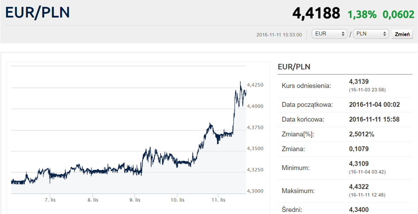418x214 pixels.
Task: Click the '9. lis' date label on chart
Action: (x=135, y=200)
